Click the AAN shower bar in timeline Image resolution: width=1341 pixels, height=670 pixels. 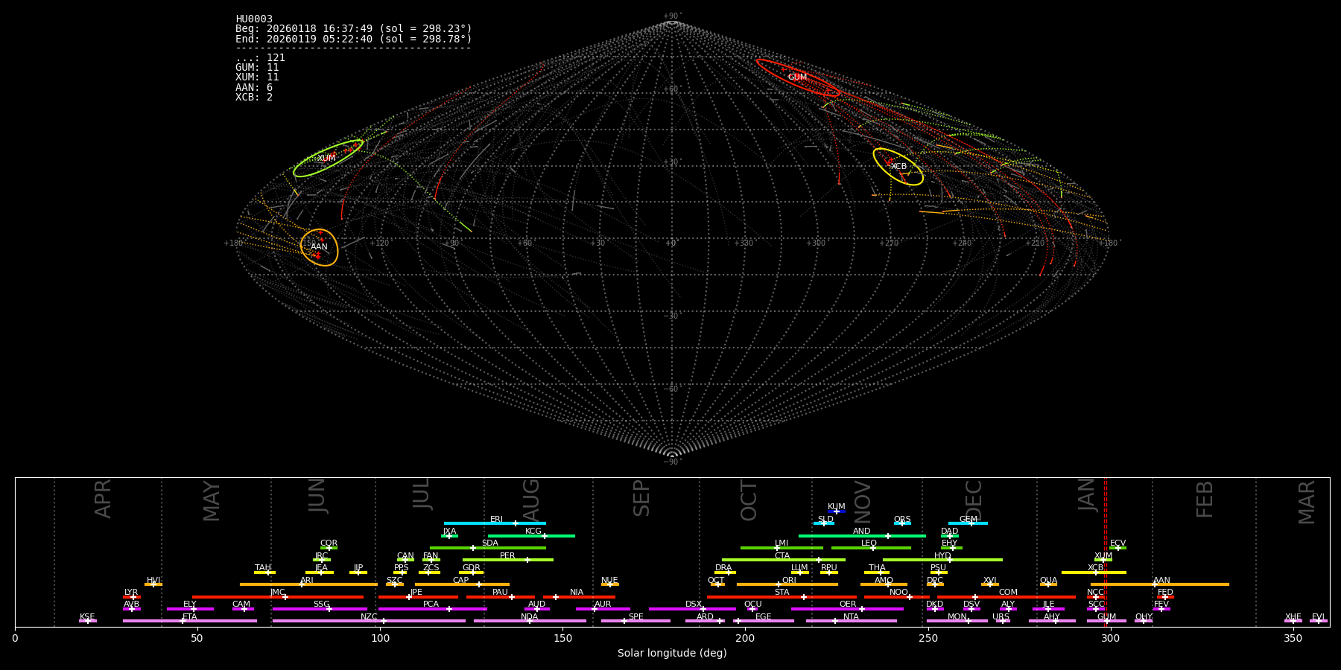[1160, 584]
